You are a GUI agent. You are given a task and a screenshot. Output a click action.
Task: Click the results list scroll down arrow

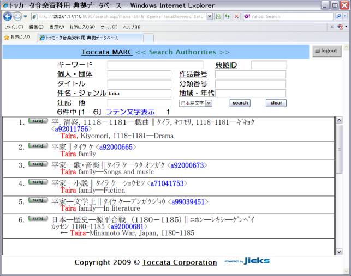pyautogui.click(x=339, y=252)
